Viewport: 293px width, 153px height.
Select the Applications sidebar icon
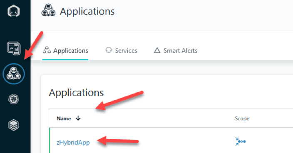(14, 74)
